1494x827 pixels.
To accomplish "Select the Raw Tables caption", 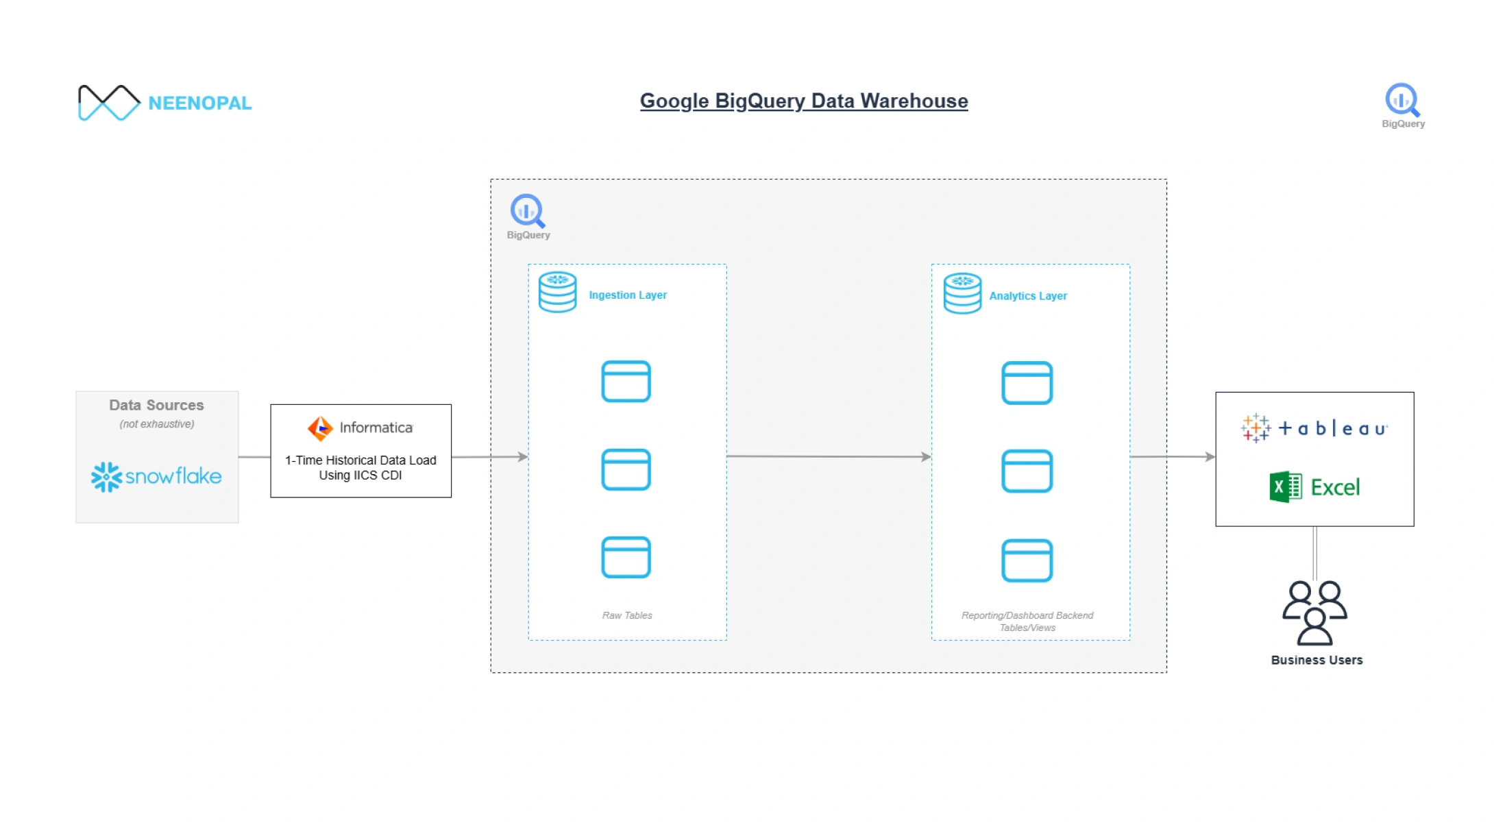I will pyautogui.click(x=627, y=615).
